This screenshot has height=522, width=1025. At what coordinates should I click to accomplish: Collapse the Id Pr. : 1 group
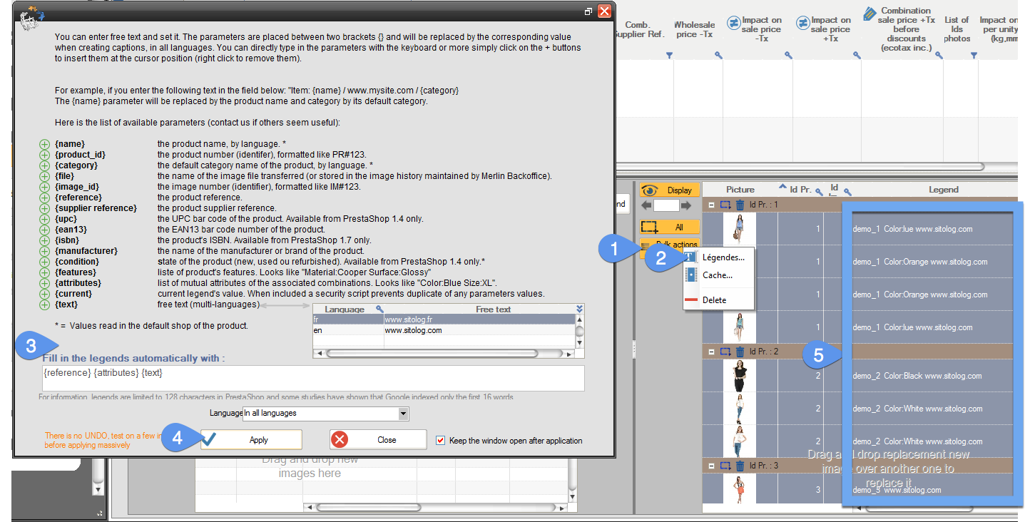tap(711, 205)
